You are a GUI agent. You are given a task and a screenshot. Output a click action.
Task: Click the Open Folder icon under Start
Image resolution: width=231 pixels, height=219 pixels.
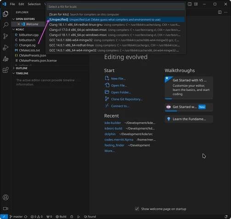coord(107,92)
